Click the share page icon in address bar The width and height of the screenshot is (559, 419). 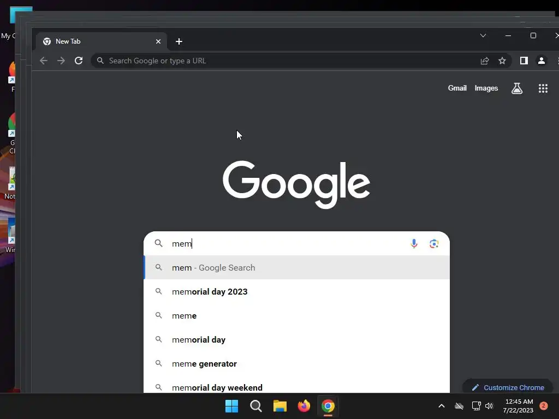(x=485, y=61)
